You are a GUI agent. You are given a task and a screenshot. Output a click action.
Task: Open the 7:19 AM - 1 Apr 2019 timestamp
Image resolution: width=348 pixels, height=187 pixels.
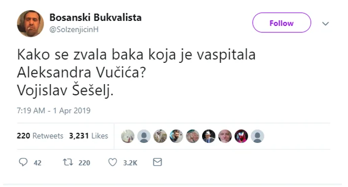(x=54, y=110)
